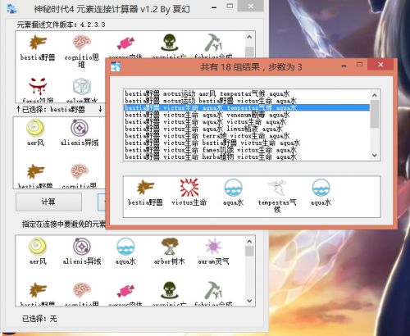Select the arbor tree icon in avoid list

coord(170,246)
